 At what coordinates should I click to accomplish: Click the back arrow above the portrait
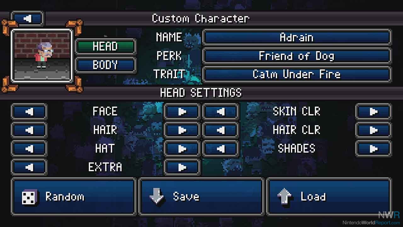coord(27,19)
